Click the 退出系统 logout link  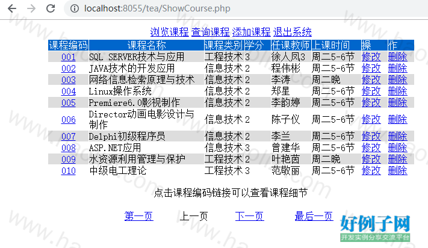point(292,32)
